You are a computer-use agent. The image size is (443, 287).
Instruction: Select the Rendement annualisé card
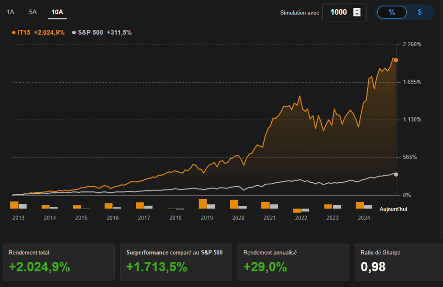[293, 262]
